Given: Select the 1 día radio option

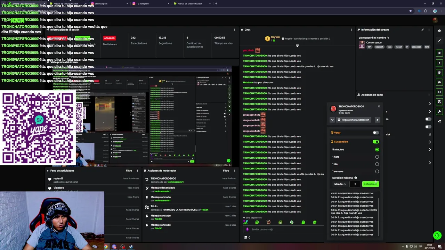Looking at the screenshot, I should (377, 164).
